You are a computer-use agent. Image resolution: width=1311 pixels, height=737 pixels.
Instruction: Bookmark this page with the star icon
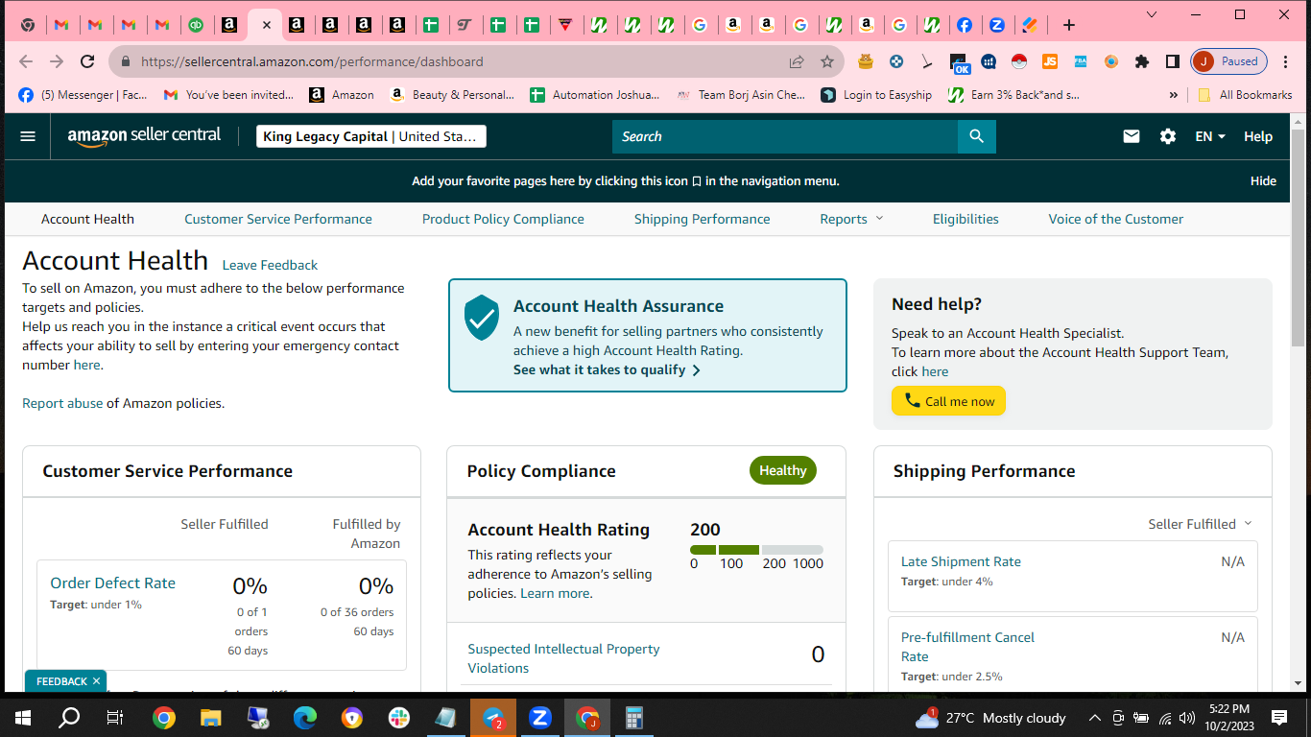pos(827,61)
